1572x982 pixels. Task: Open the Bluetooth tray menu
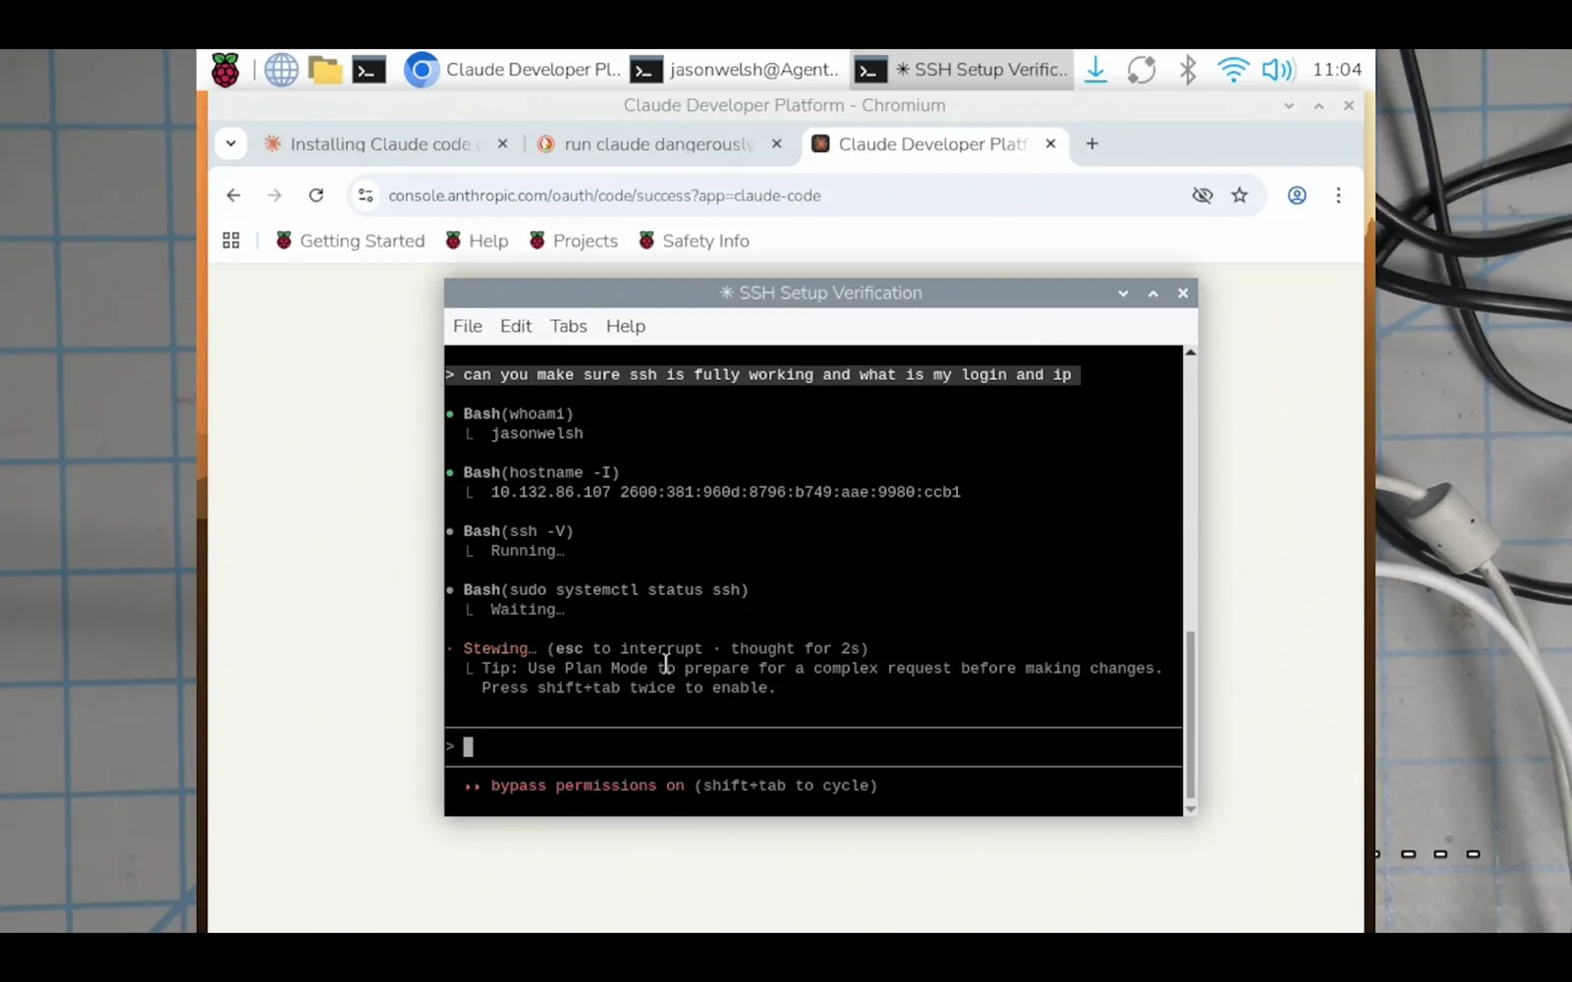click(x=1188, y=70)
